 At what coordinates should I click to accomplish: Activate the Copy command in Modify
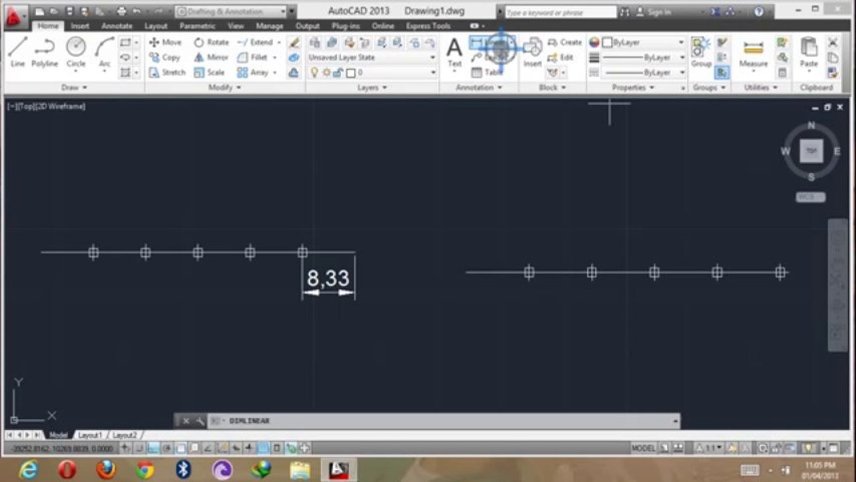pyautogui.click(x=165, y=58)
